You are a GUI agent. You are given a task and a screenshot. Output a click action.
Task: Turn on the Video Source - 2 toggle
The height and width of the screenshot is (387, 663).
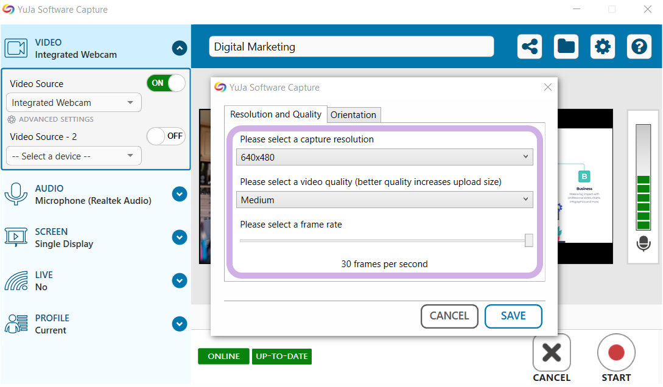coord(166,136)
